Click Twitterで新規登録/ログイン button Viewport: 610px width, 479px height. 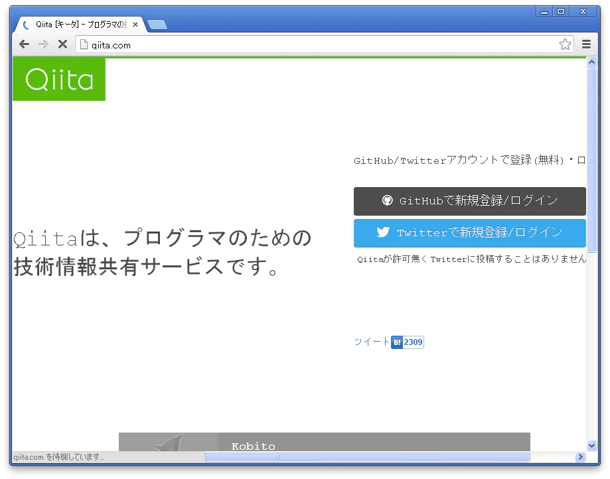pos(469,233)
